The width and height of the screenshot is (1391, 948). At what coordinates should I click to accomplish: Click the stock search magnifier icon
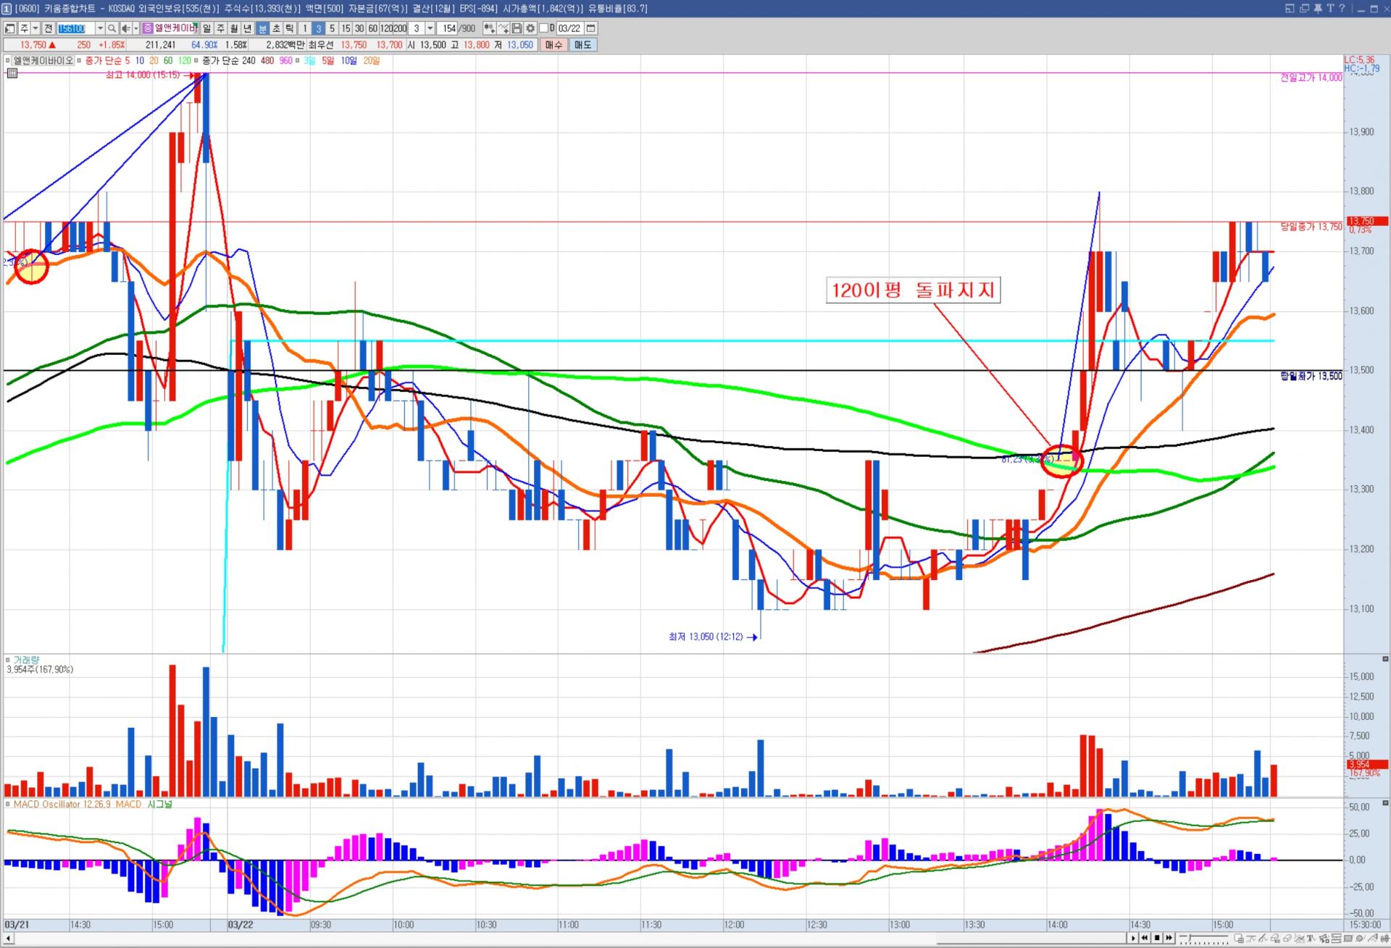[x=112, y=28]
